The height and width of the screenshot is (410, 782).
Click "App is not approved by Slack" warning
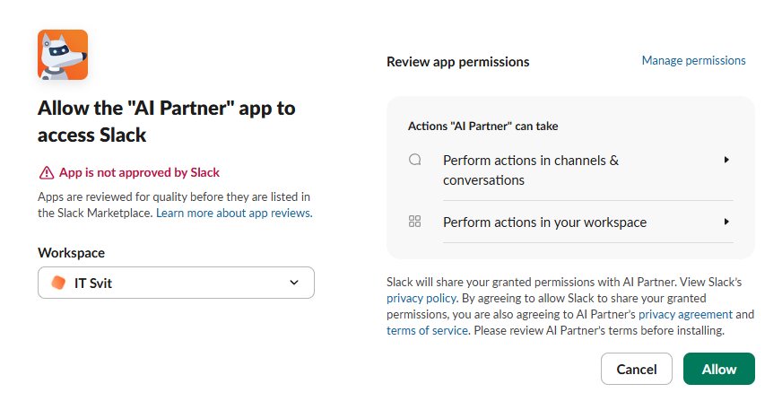[x=139, y=172]
